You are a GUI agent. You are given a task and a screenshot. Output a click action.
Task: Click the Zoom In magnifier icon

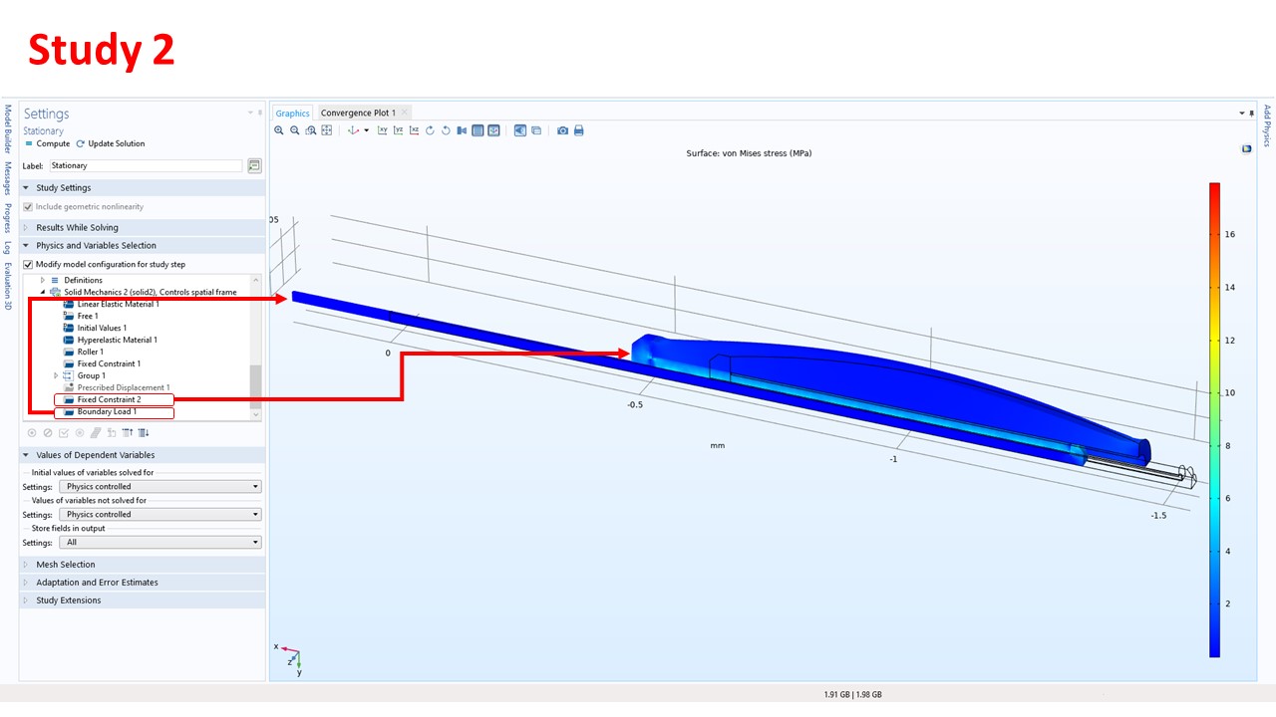[280, 130]
